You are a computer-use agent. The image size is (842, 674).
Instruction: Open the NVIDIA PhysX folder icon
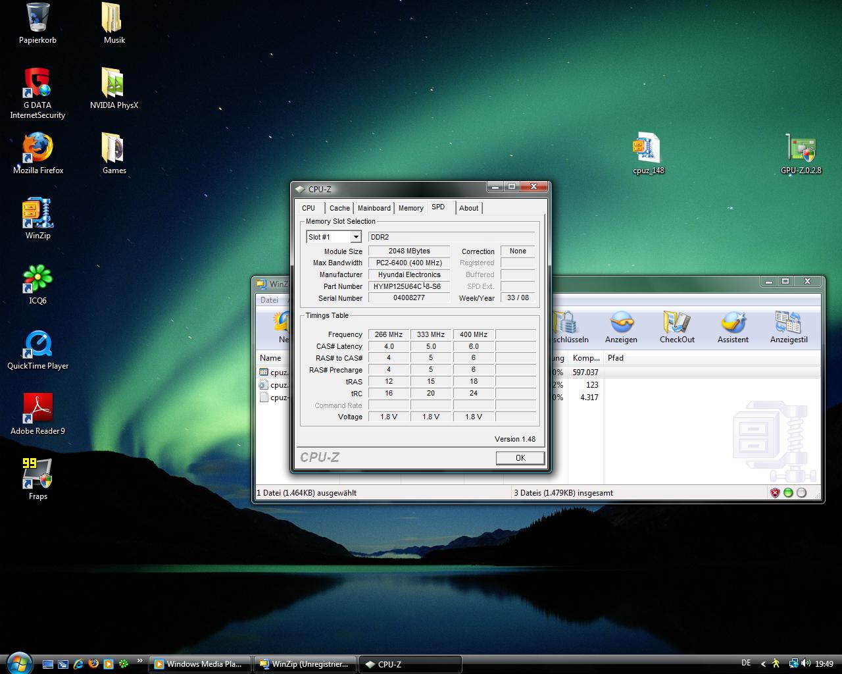(114, 83)
